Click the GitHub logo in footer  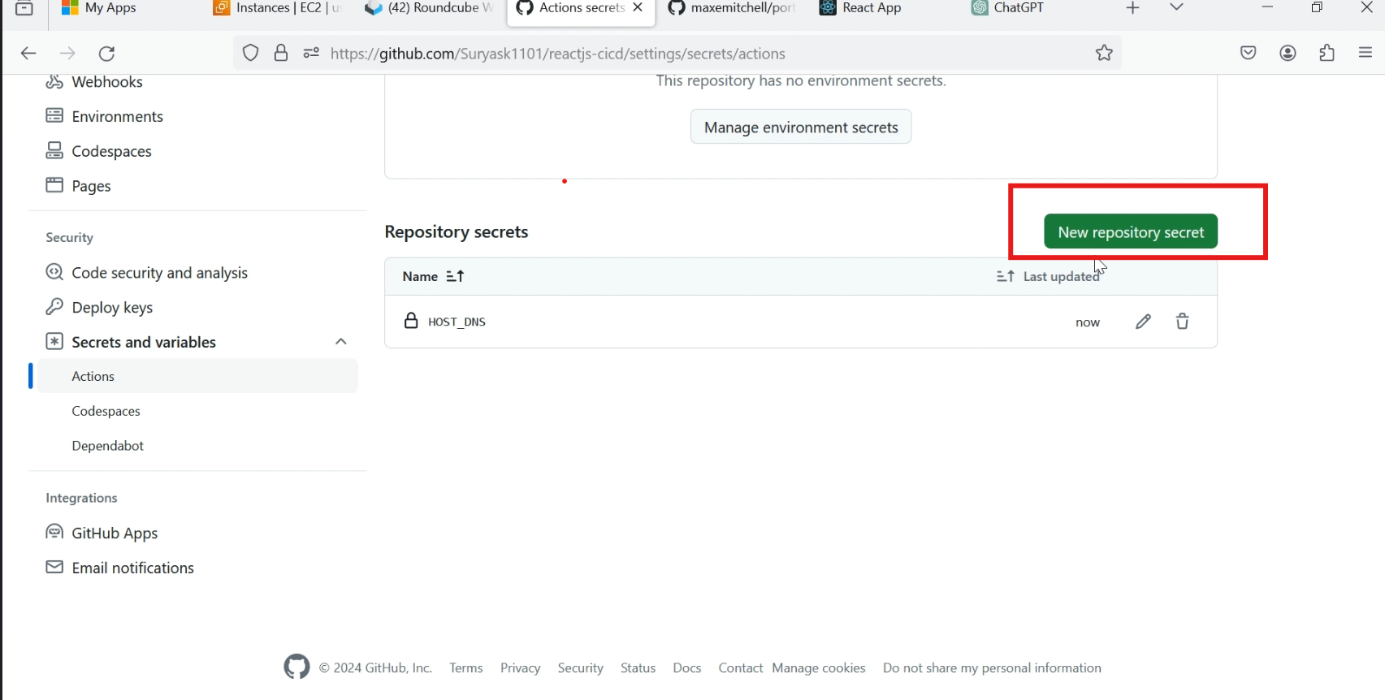tap(296, 667)
